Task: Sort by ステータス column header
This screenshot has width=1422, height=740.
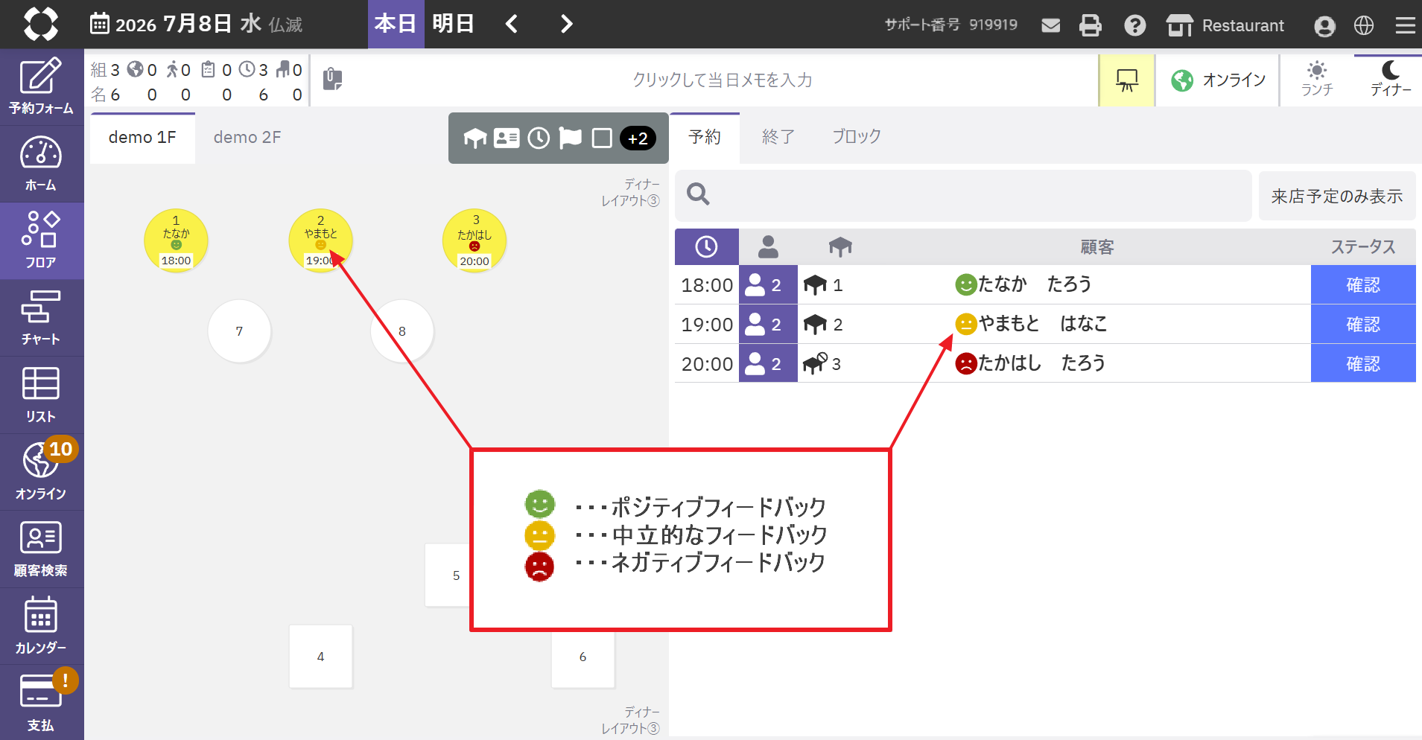Action: [1363, 247]
